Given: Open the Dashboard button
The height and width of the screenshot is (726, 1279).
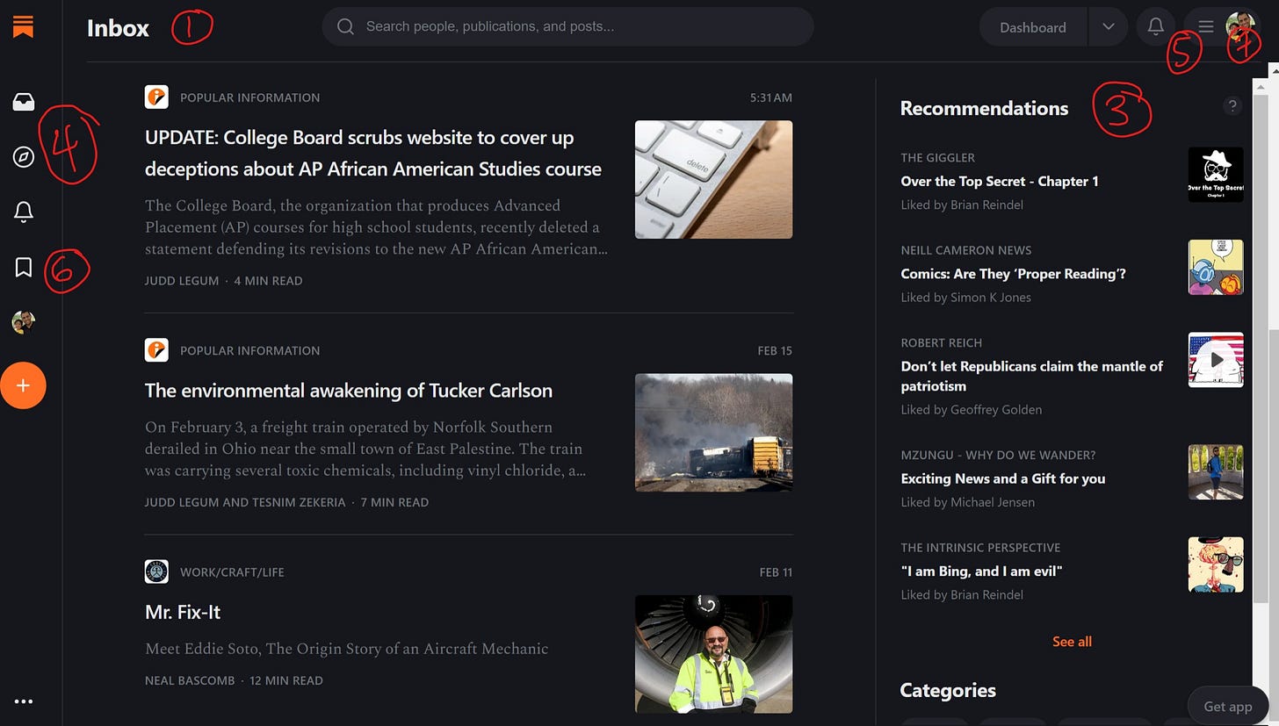Looking at the screenshot, I should pos(1033,27).
